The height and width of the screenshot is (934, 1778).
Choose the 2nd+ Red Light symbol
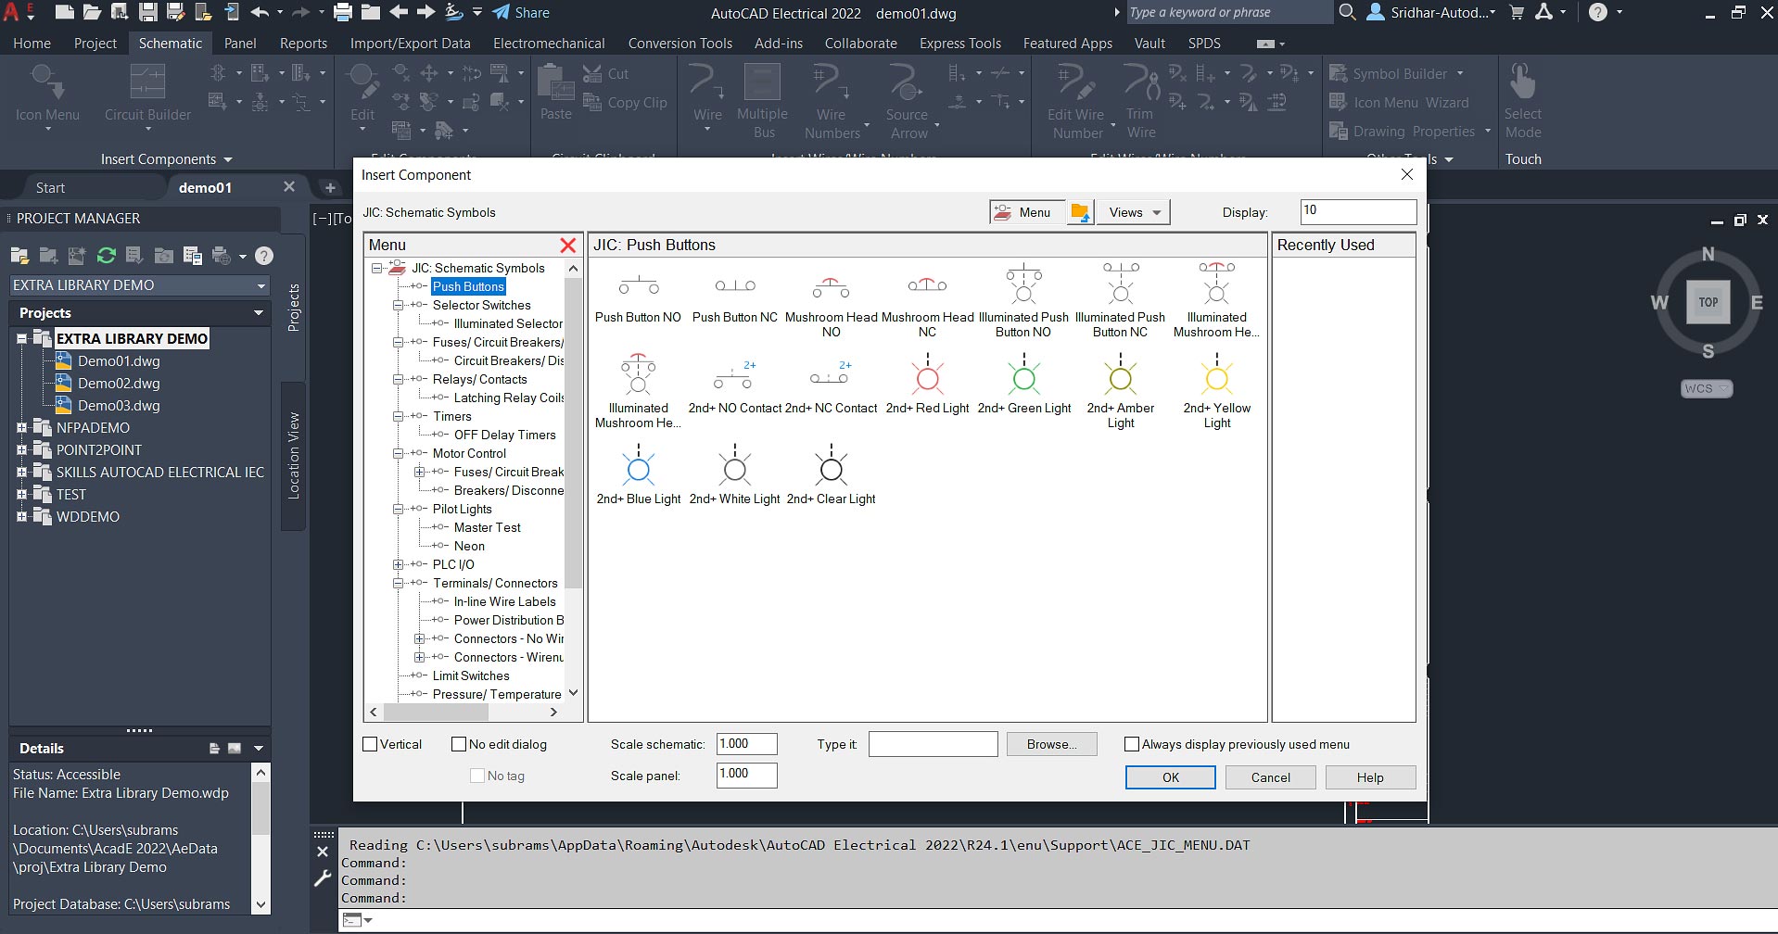tap(927, 378)
